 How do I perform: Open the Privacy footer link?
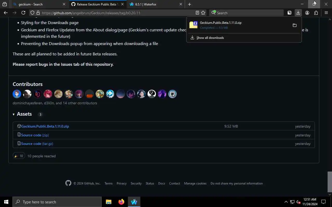click(122, 183)
